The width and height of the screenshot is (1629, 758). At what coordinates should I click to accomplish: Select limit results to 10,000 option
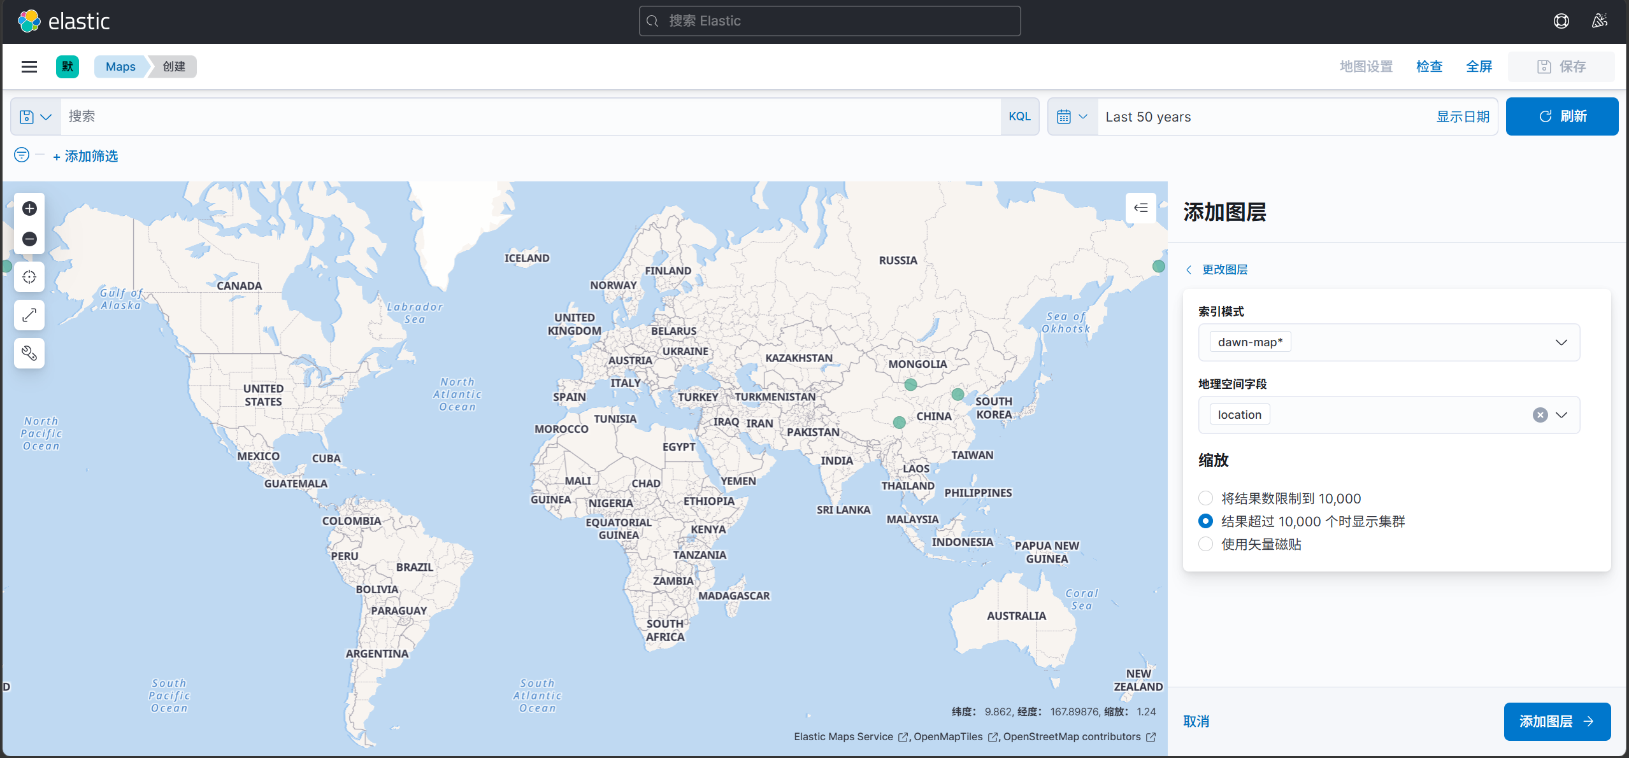pos(1205,498)
